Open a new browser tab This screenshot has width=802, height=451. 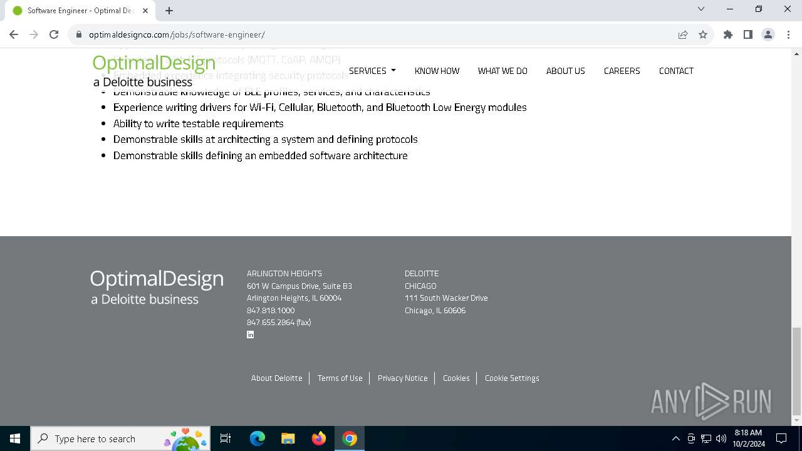click(169, 11)
